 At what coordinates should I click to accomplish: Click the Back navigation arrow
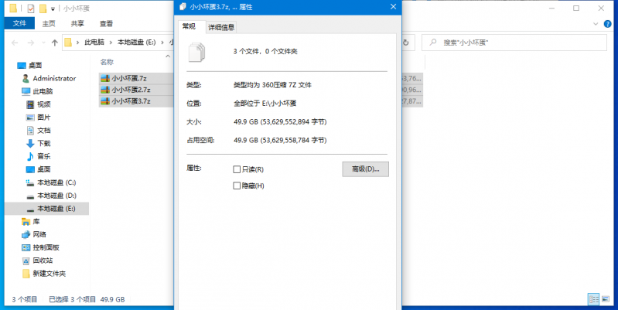(x=13, y=42)
